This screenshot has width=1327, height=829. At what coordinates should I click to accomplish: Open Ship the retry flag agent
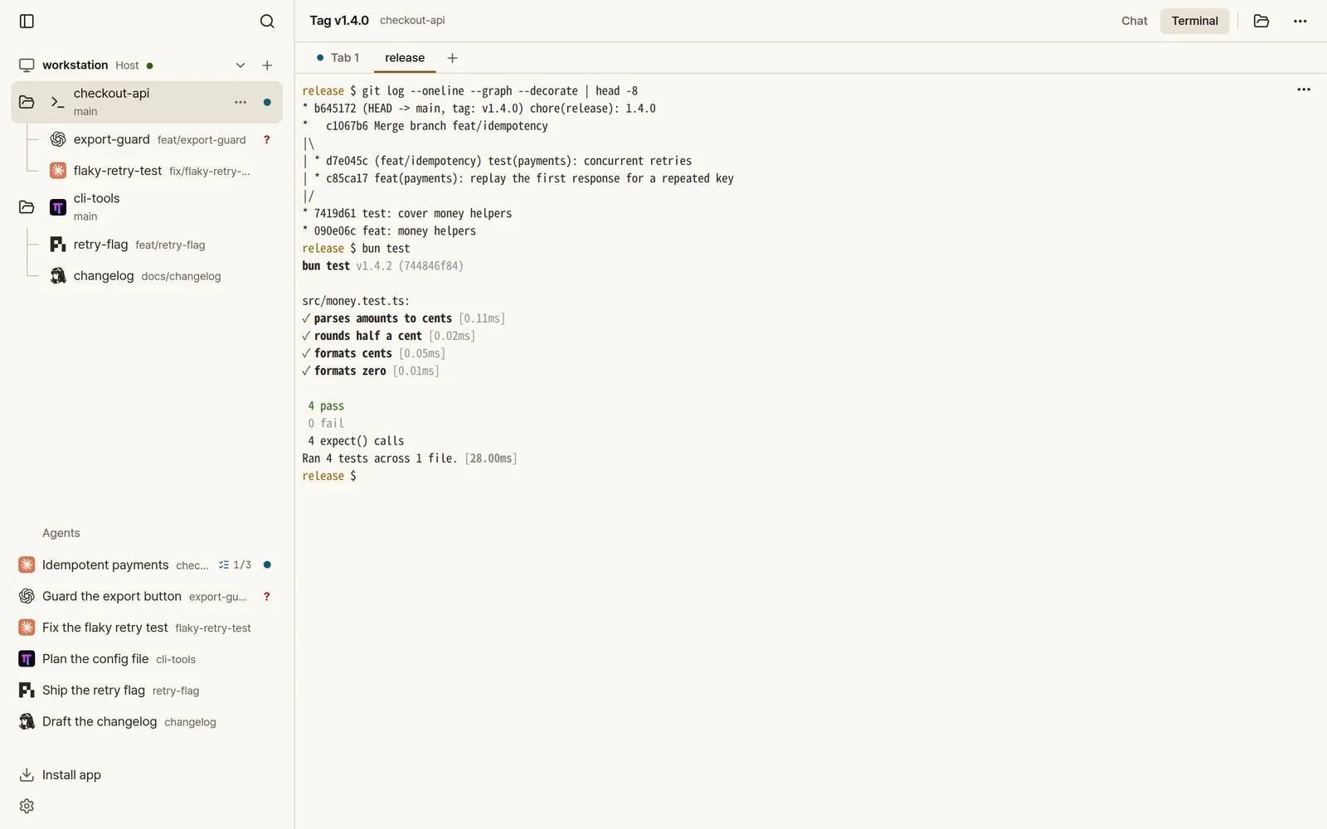(x=146, y=691)
